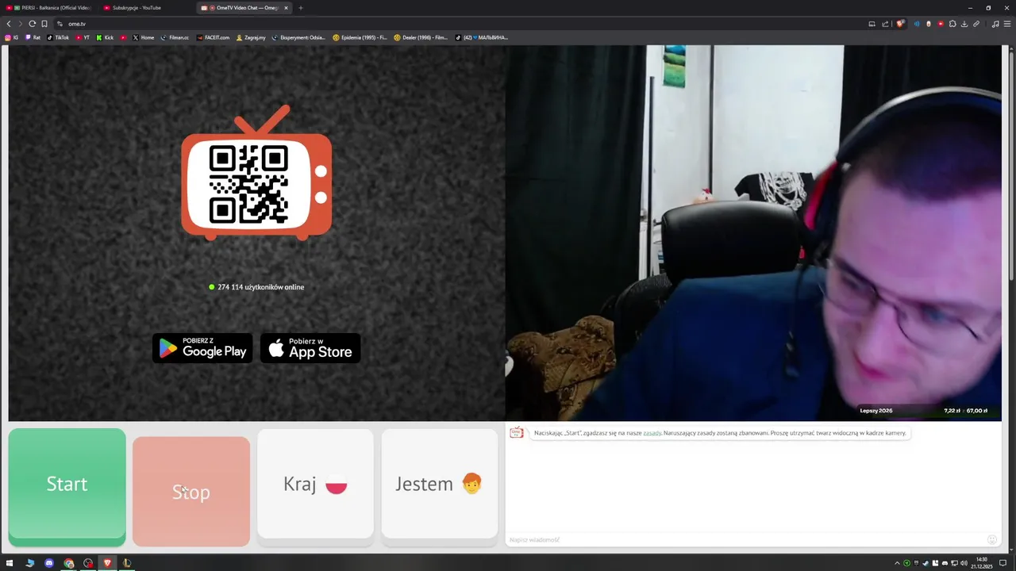Image resolution: width=1016 pixels, height=571 pixels.
Task: Open Brave Shields lion icon
Action: pyautogui.click(x=900, y=24)
